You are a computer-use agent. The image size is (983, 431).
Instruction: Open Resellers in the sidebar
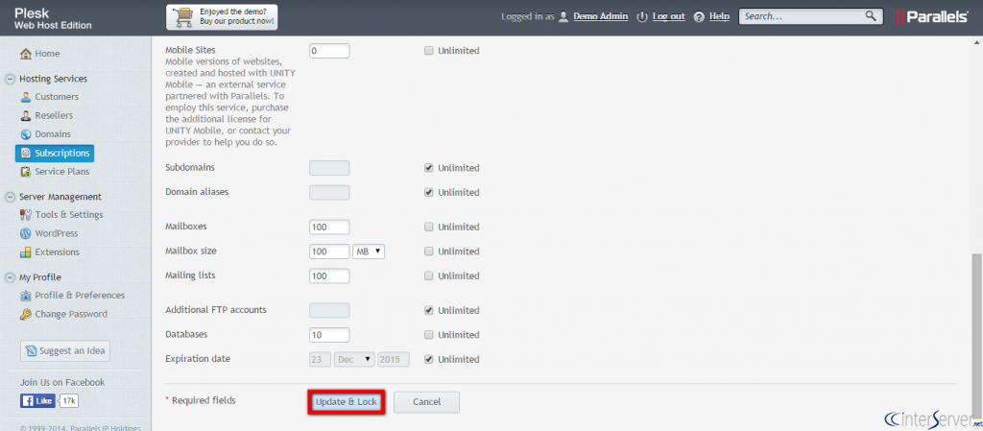(54, 116)
